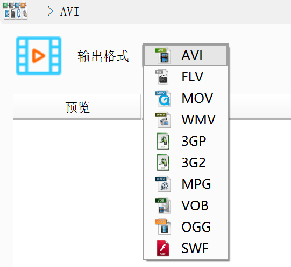
Task: Click the FLV clapperboard icon
Action: pos(162,77)
